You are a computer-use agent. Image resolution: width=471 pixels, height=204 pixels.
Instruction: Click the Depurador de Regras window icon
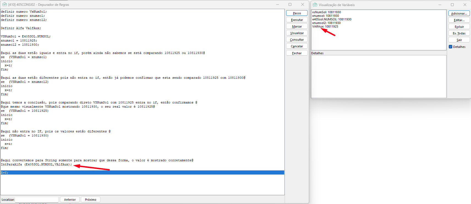pos(4,4)
